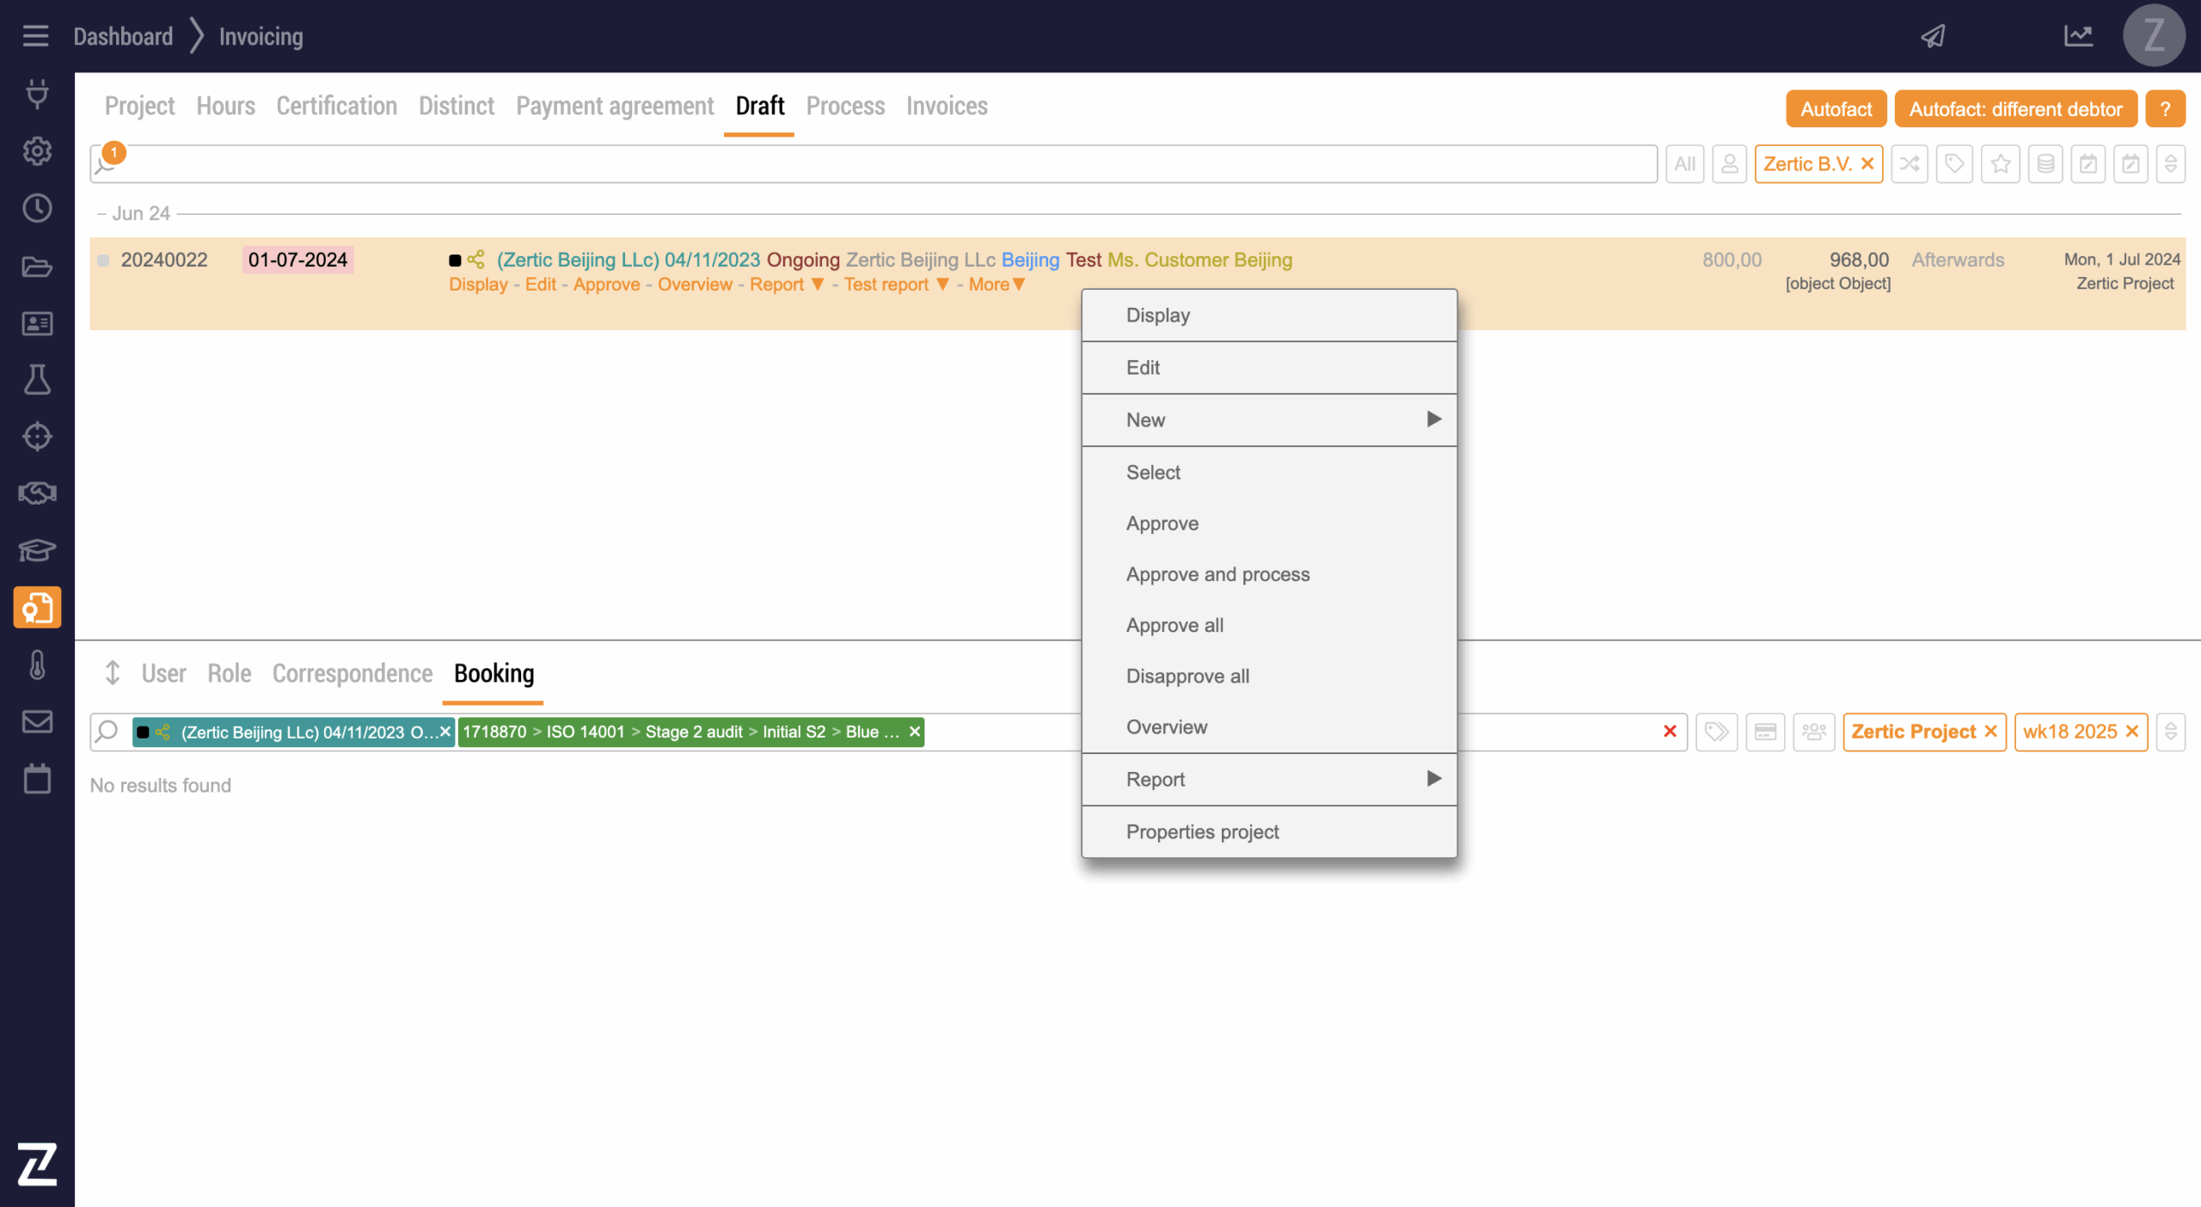Toggle the star favorites filter
The height and width of the screenshot is (1207, 2201).
2000,164
